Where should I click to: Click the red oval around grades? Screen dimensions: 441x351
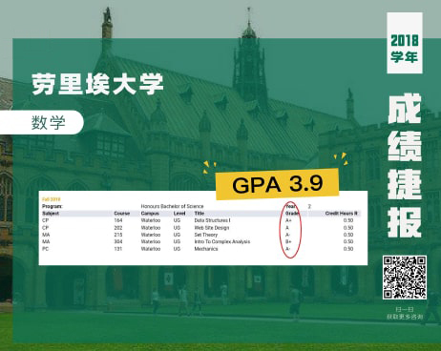click(290, 229)
